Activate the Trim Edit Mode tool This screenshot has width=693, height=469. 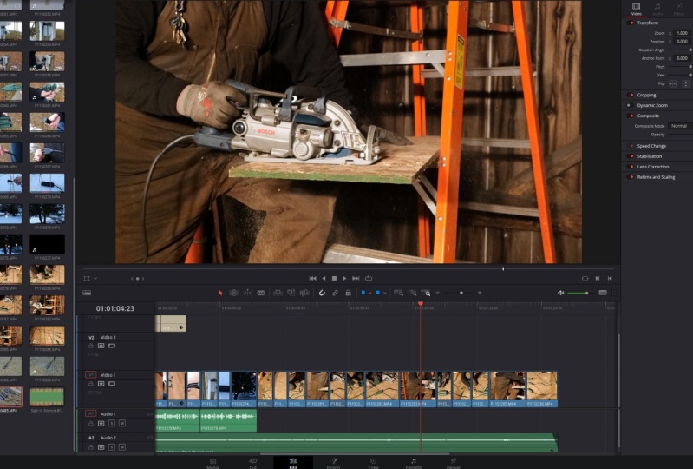(x=234, y=293)
